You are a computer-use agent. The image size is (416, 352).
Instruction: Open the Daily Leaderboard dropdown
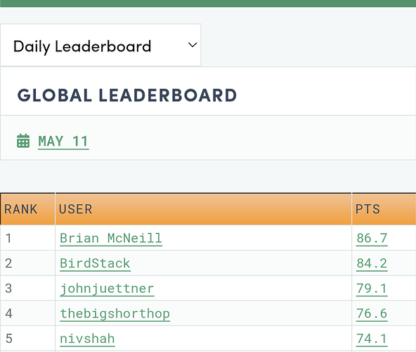tap(100, 45)
